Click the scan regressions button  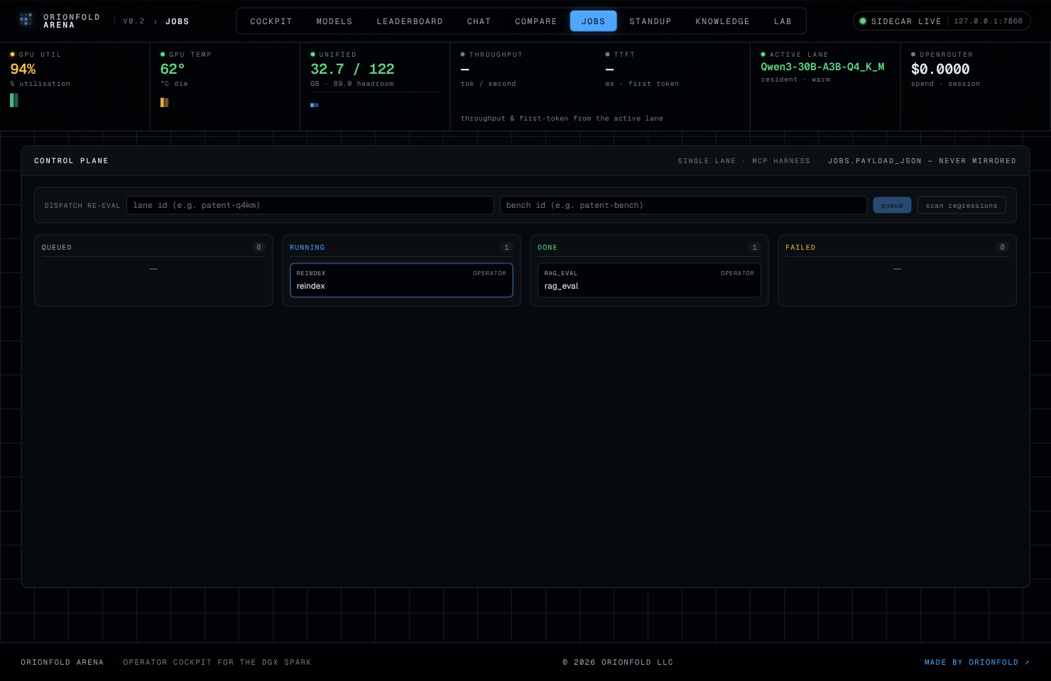coord(962,205)
